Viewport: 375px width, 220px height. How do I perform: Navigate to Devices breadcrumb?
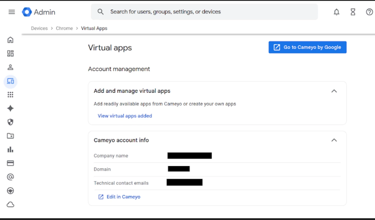coord(39,28)
